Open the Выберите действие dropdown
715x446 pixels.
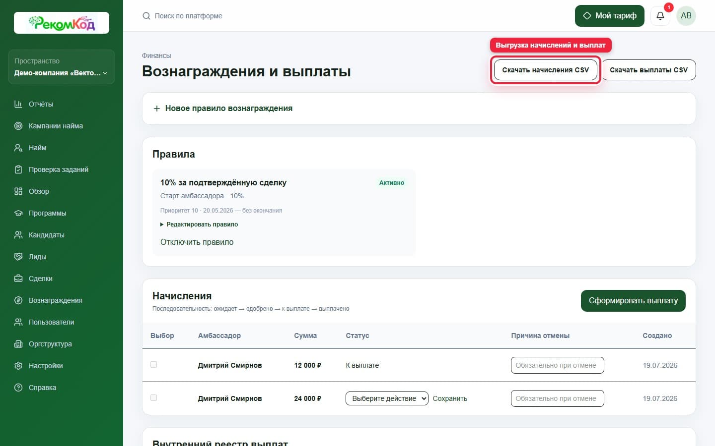(x=387, y=398)
